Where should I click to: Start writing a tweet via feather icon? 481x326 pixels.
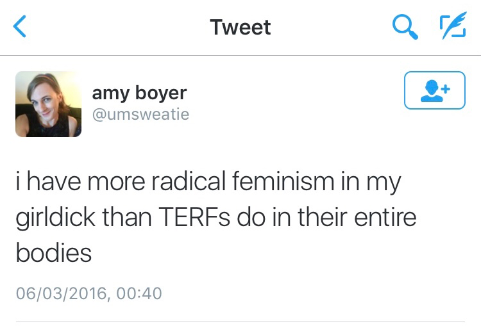pyautogui.click(x=453, y=27)
